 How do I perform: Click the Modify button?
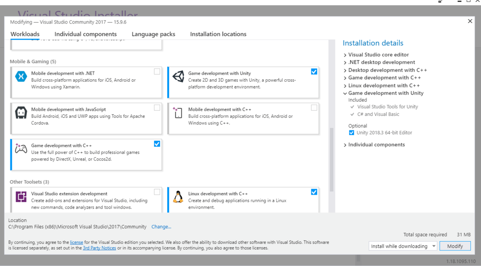[x=455, y=246]
